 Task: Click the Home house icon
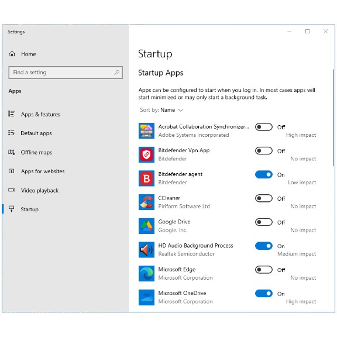point(12,54)
